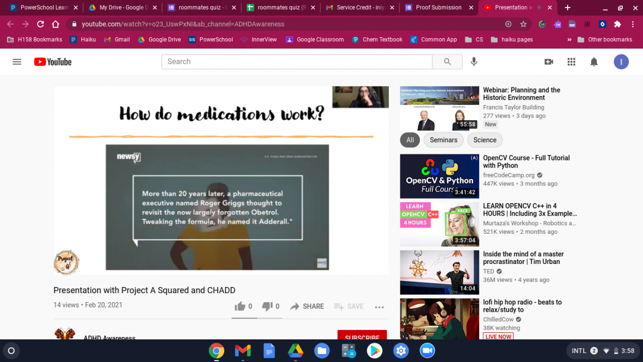Open the YouTube guide hamburger menu
The image size is (643, 362).
pyautogui.click(x=17, y=62)
